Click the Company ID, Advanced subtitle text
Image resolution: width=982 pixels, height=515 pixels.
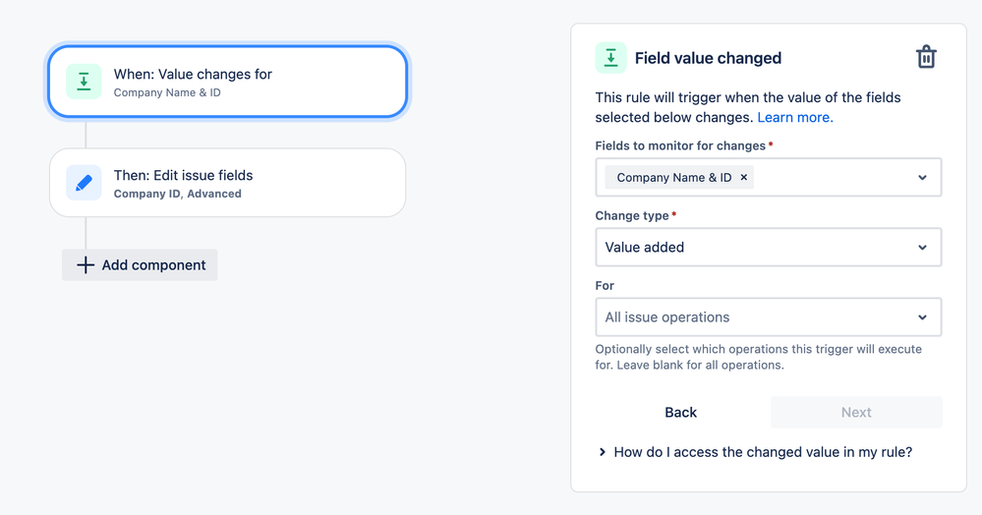[177, 194]
